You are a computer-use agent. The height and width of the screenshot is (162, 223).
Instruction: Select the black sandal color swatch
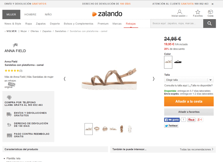click(178, 62)
